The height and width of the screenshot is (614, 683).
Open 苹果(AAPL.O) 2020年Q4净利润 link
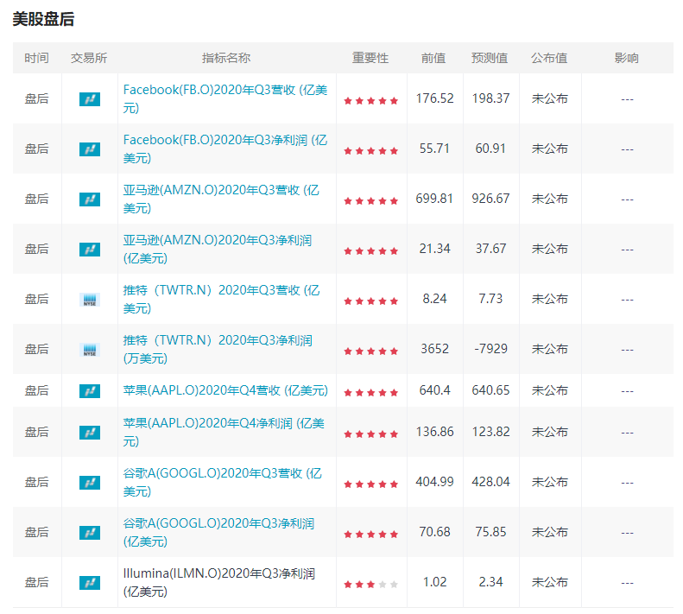[224, 423]
